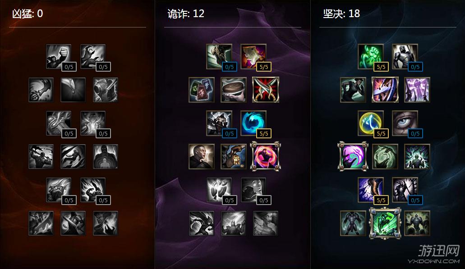Add points to blue swirl Meditation mastery

coord(253,123)
